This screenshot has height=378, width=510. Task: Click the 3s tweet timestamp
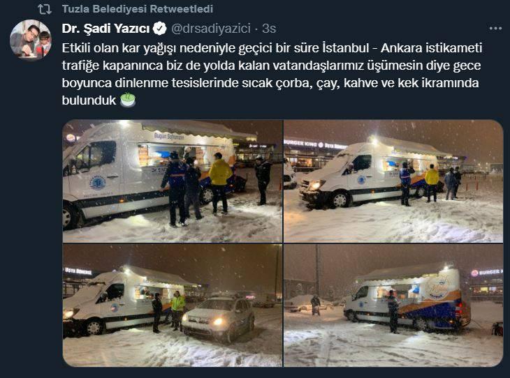coord(269,29)
